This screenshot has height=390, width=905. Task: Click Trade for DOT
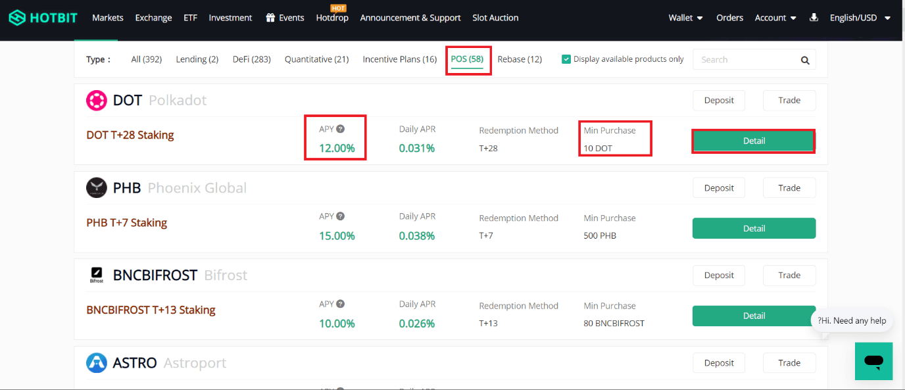click(789, 100)
